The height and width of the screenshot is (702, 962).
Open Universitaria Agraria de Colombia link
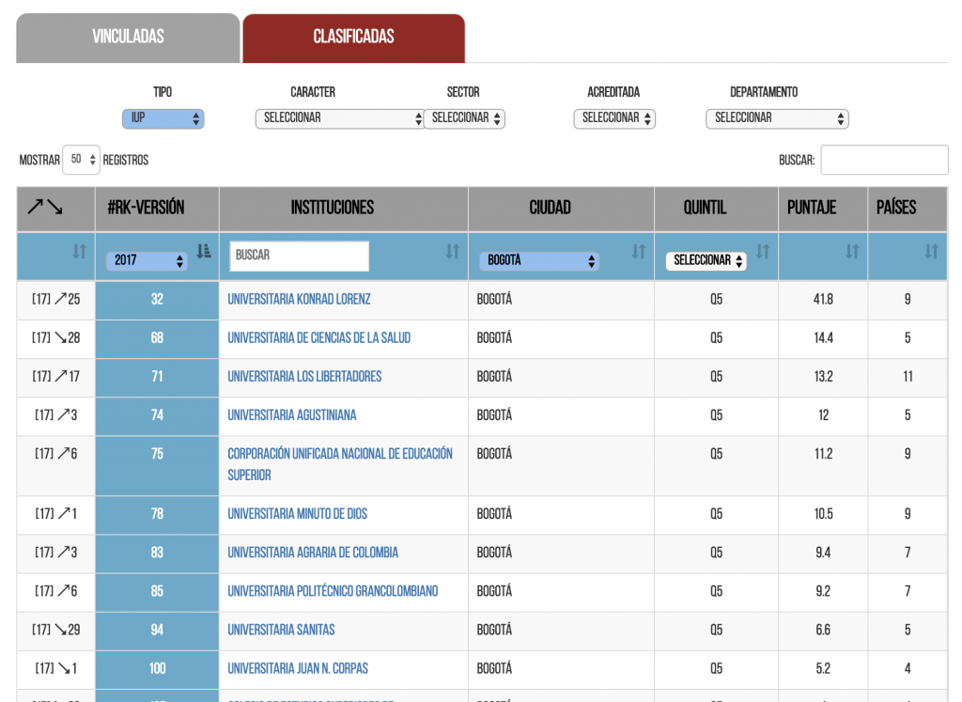click(313, 553)
